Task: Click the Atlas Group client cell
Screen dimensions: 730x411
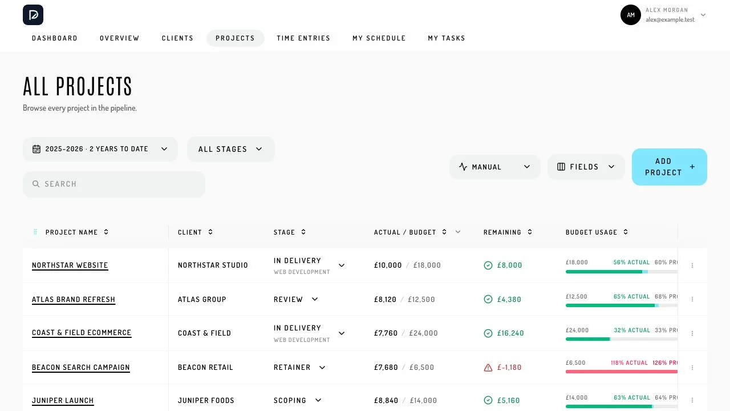Action: 202,299
